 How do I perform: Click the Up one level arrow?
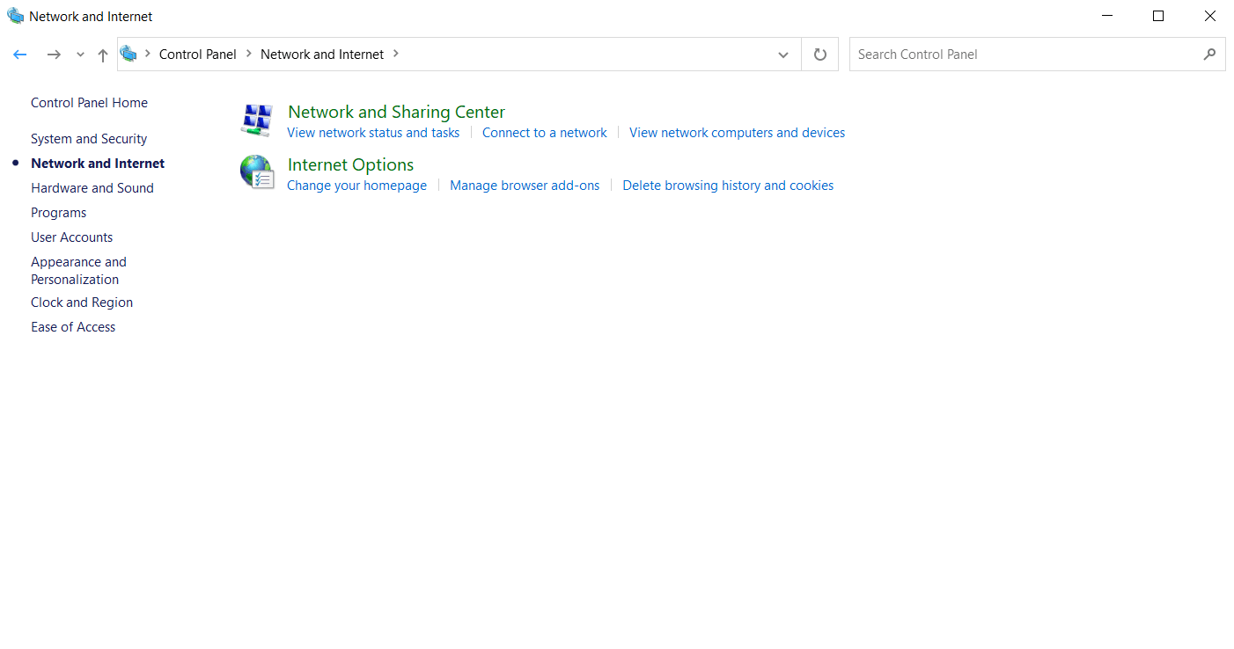[102, 54]
